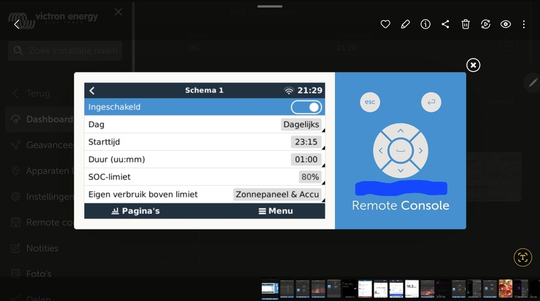This screenshot has height=301, width=540.
Task: Click the center space button on d-pad
Action: coord(400,151)
